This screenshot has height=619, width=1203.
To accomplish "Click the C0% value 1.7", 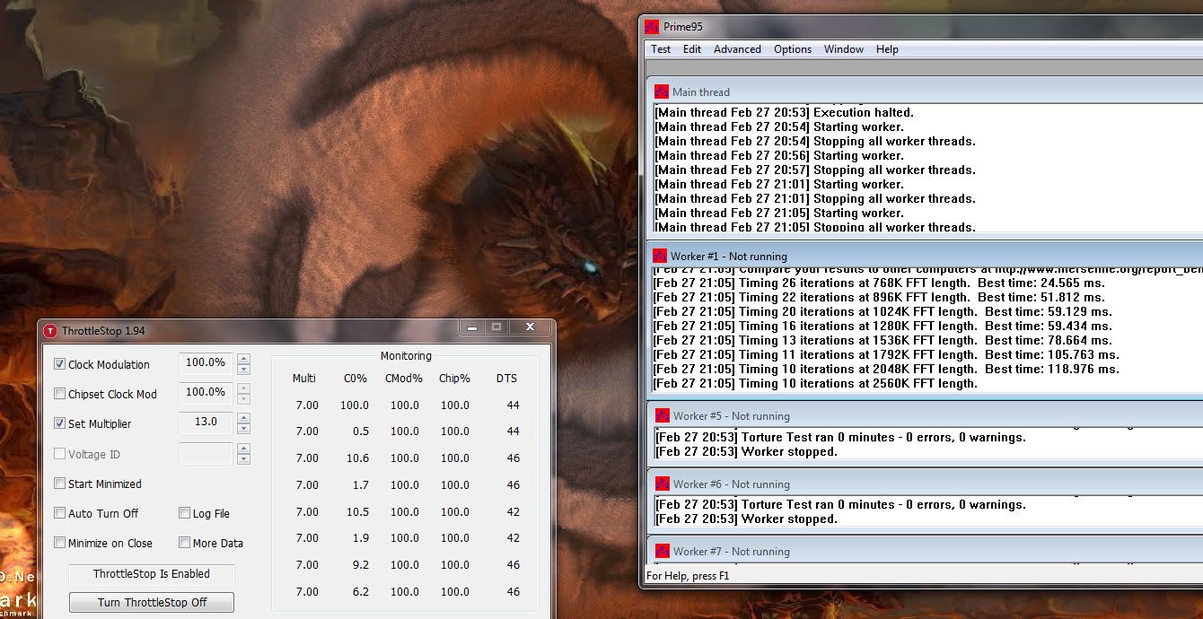I will point(362,485).
